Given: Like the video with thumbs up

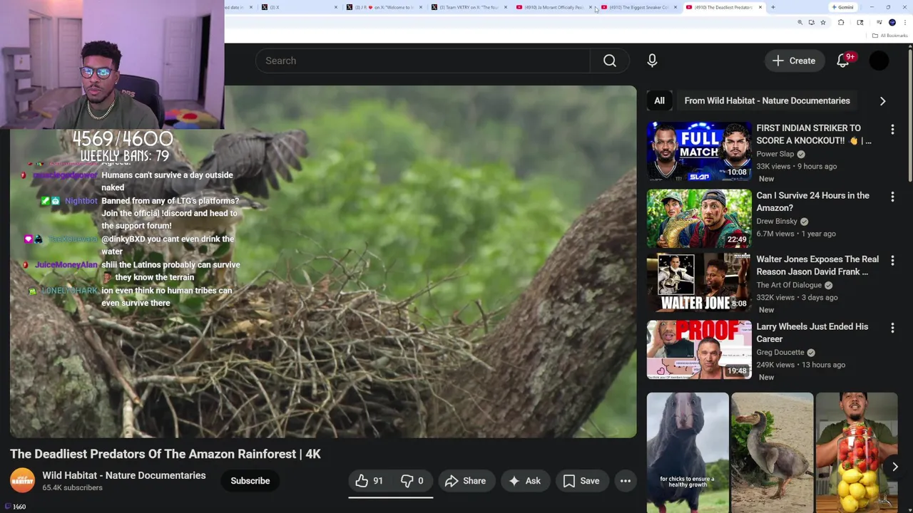Looking at the screenshot, I should [369, 481].
